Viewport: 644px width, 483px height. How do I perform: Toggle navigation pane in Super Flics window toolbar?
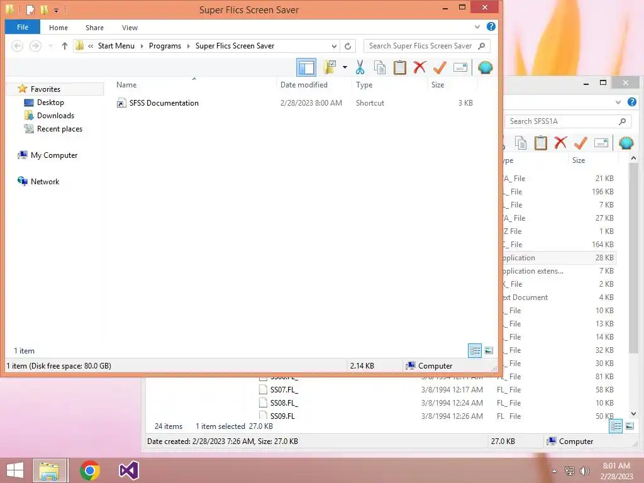[x=306, y=67]
